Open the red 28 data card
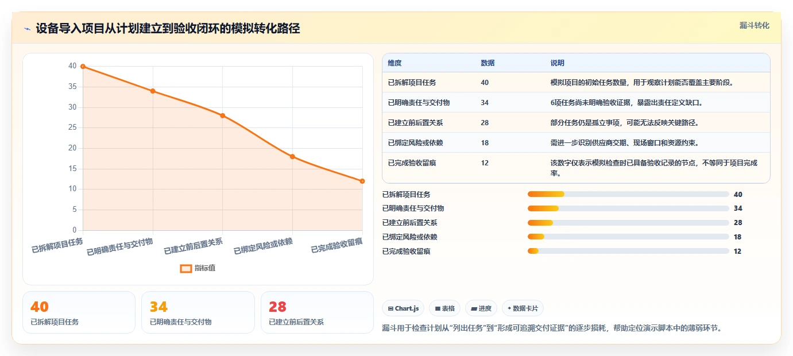The width and height of the screenshot is (793, 356). (317, 312)
